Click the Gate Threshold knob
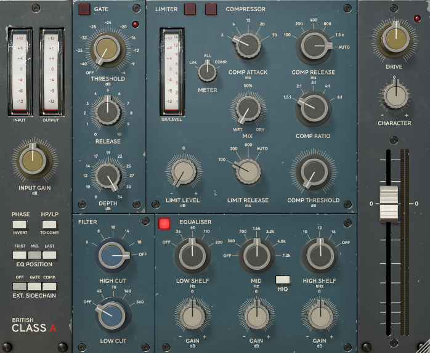 [107, 49]
